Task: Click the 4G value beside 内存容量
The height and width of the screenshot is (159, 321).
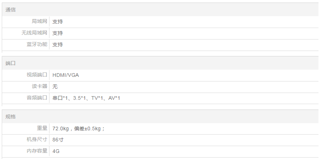Action: pos(56,151)
